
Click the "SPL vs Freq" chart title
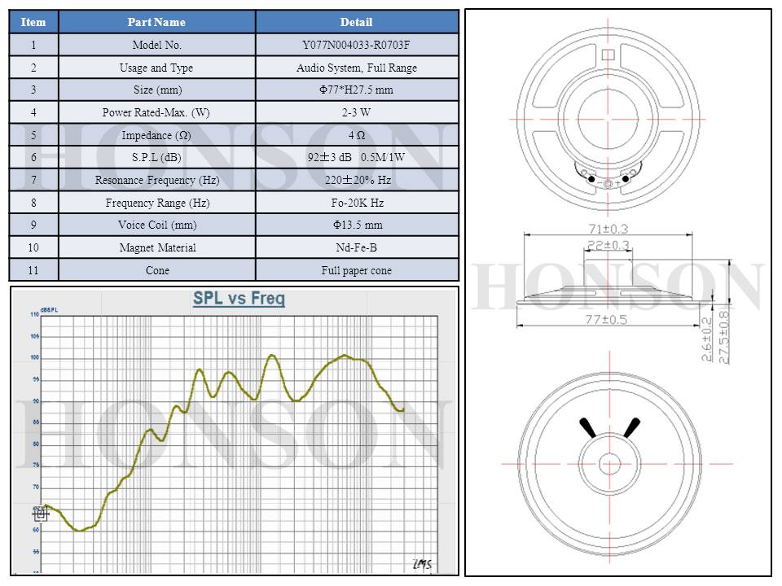(x=239, y=299)
